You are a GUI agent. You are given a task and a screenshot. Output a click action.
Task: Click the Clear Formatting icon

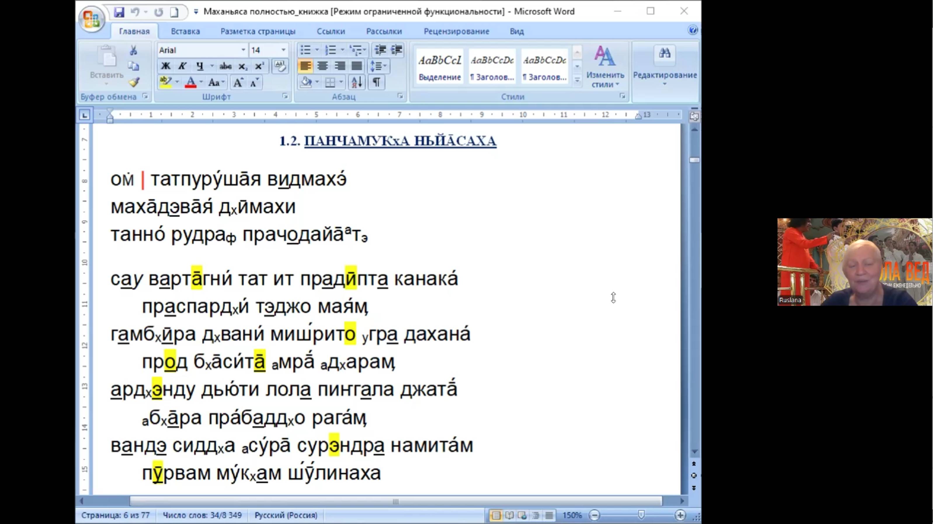(x=280, y=66)
